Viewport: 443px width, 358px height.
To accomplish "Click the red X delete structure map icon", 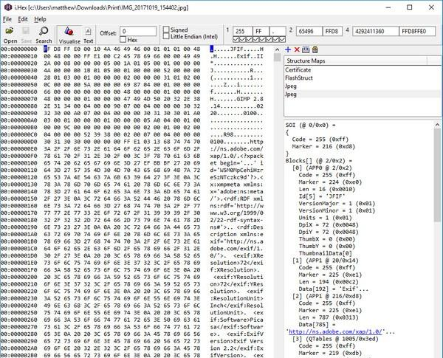I will coord(297,49).
